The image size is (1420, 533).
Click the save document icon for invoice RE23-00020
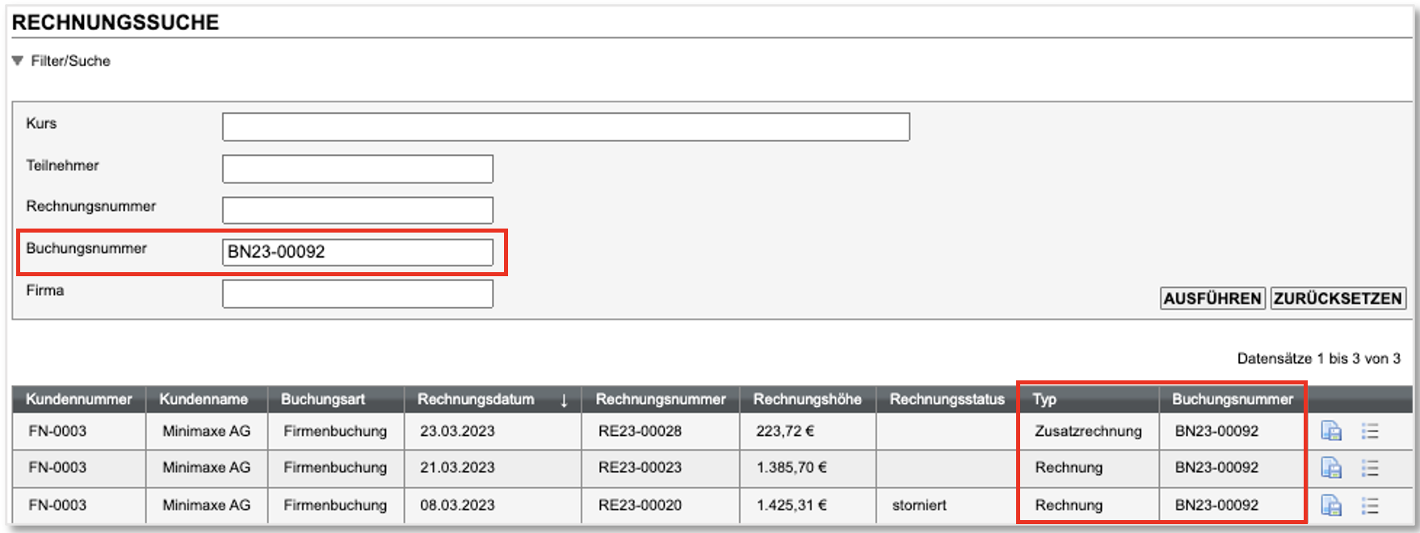[1330, 506]
